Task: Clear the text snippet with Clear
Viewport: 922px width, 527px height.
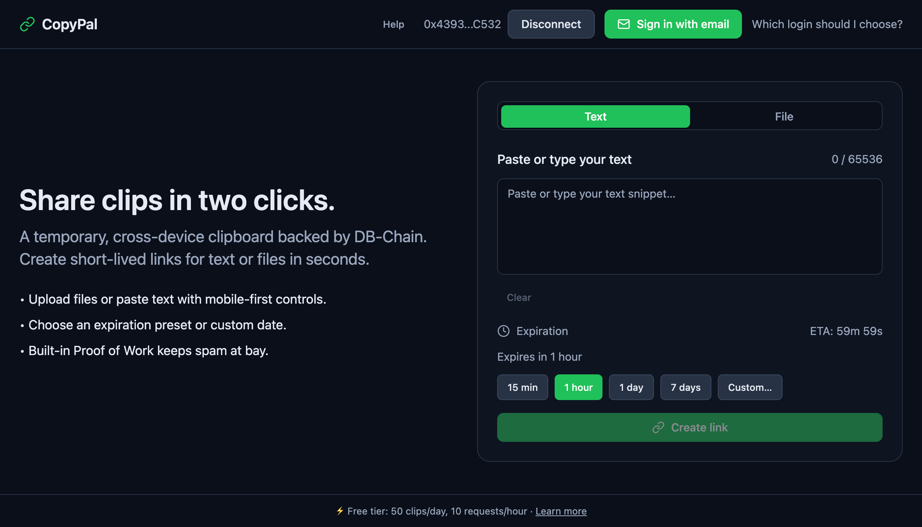Action: (519, 297)
